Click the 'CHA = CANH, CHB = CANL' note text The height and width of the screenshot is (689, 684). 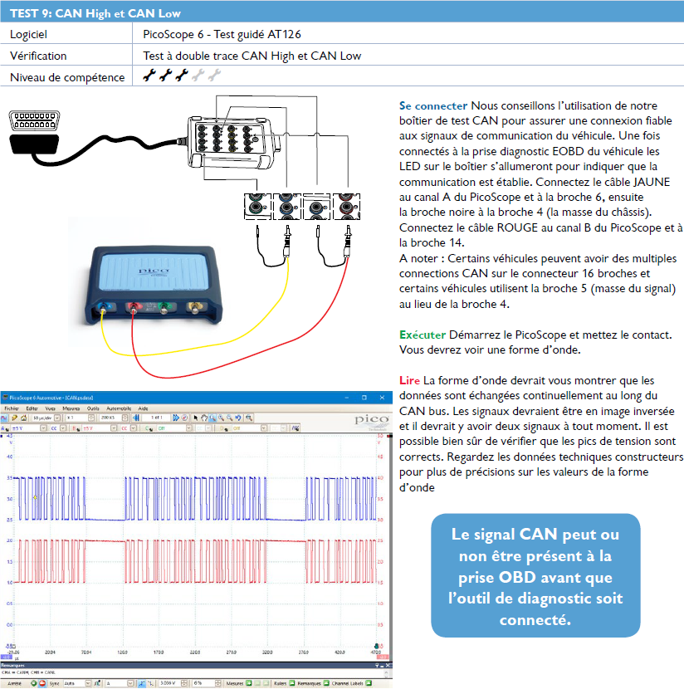(28, 672)
